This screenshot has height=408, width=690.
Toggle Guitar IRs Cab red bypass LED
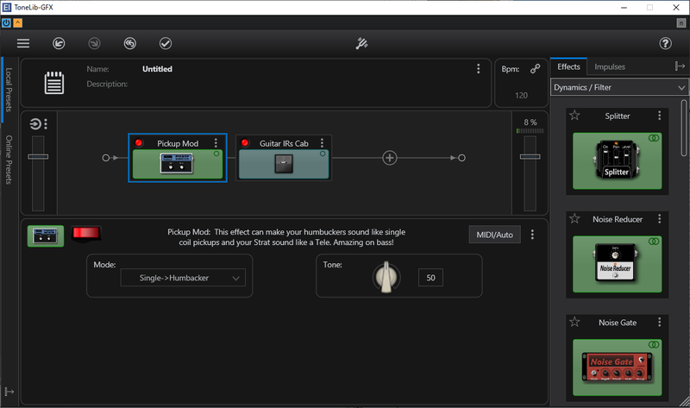tap(245, 142)
